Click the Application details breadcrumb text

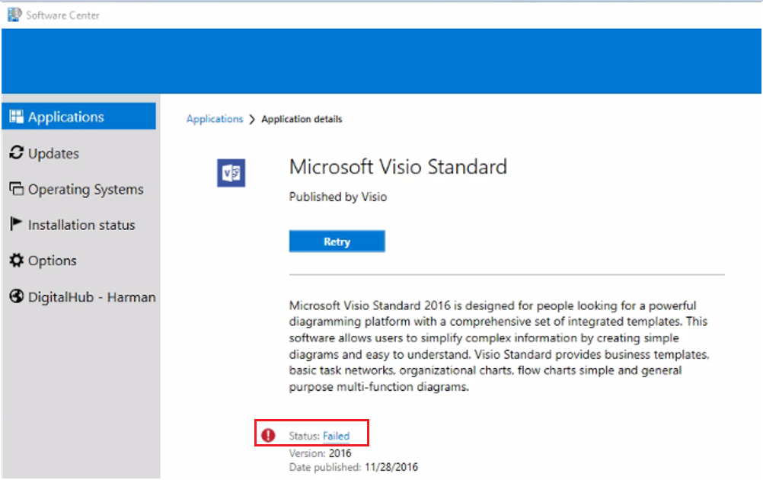click(x=302, y=119)
